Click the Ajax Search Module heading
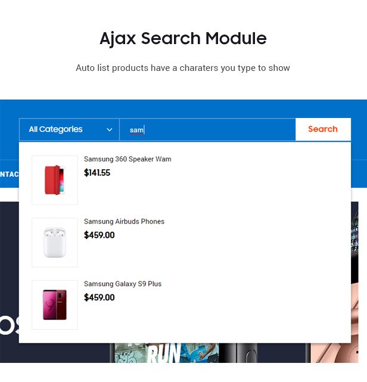367x382 pixels. click(183, 38)
